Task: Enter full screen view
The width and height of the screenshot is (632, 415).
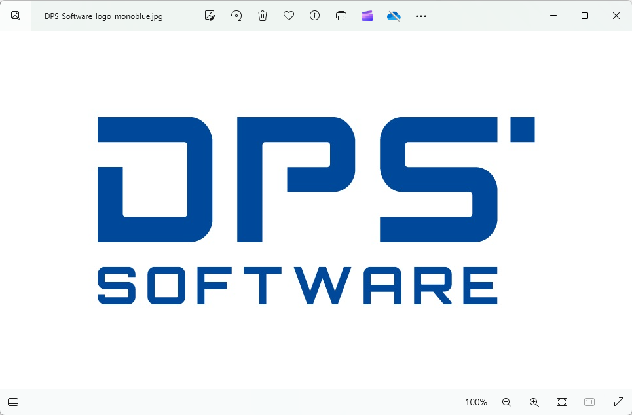Action: pos(618,402)
